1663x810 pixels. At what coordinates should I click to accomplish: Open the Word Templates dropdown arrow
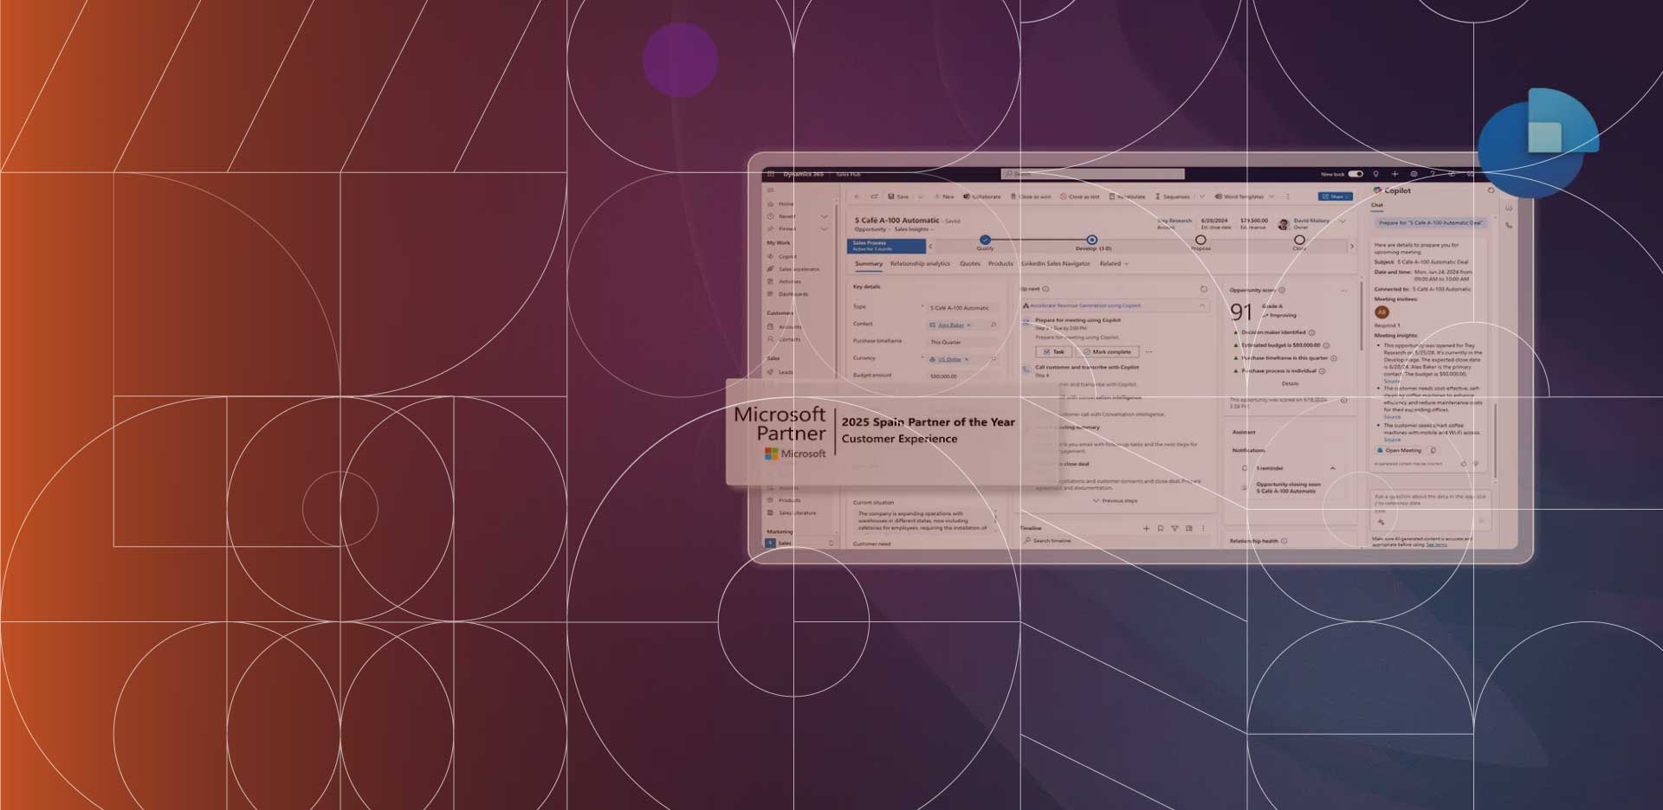(1272, 196)
